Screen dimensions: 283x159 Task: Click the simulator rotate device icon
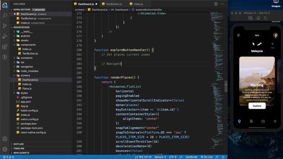[x=265, y=18]
